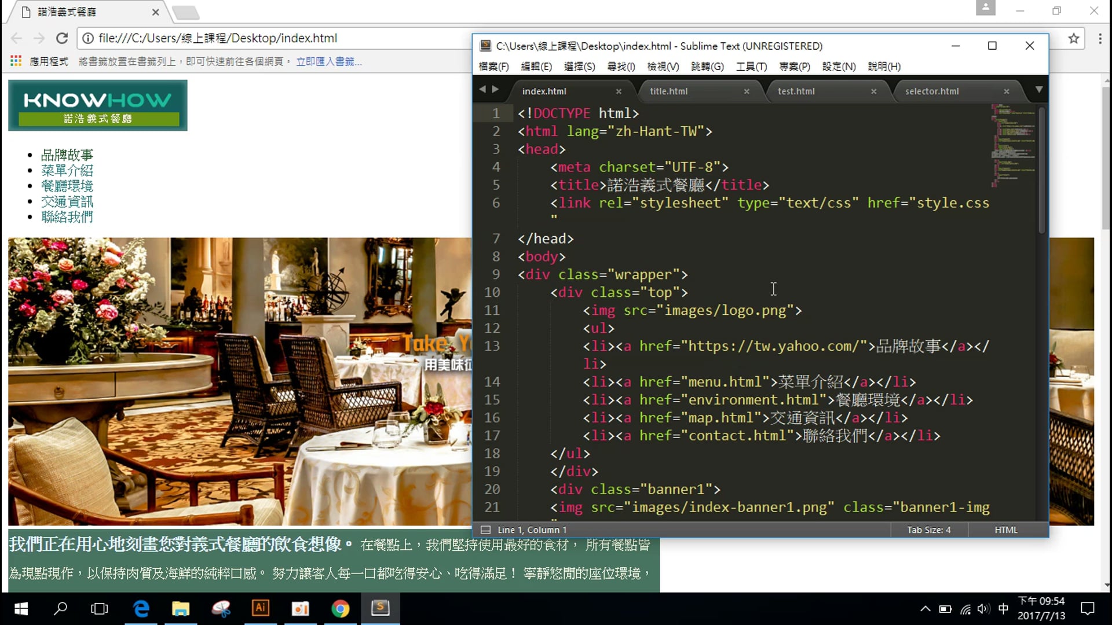Toggle Sublime side bar status icon

485,530
